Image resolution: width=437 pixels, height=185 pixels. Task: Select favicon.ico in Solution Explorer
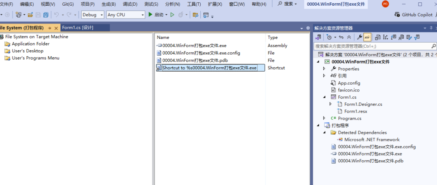tap(345, 90)
